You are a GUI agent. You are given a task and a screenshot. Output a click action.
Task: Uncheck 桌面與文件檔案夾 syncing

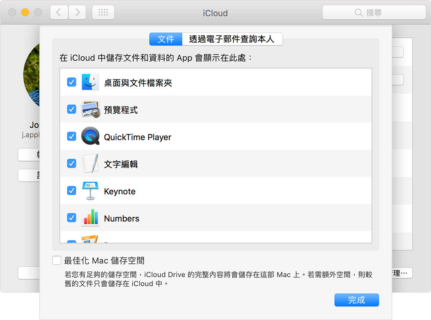pyautogui.click(x=71, y=82)
